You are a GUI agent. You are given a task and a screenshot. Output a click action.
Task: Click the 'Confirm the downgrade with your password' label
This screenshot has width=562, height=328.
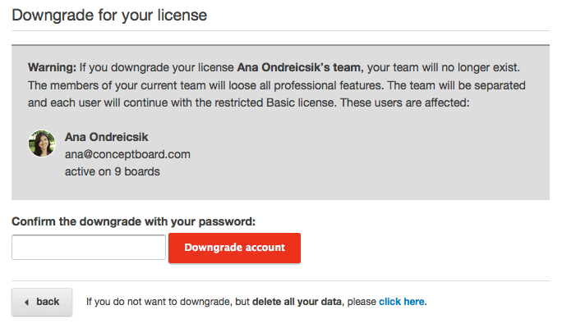133,221
